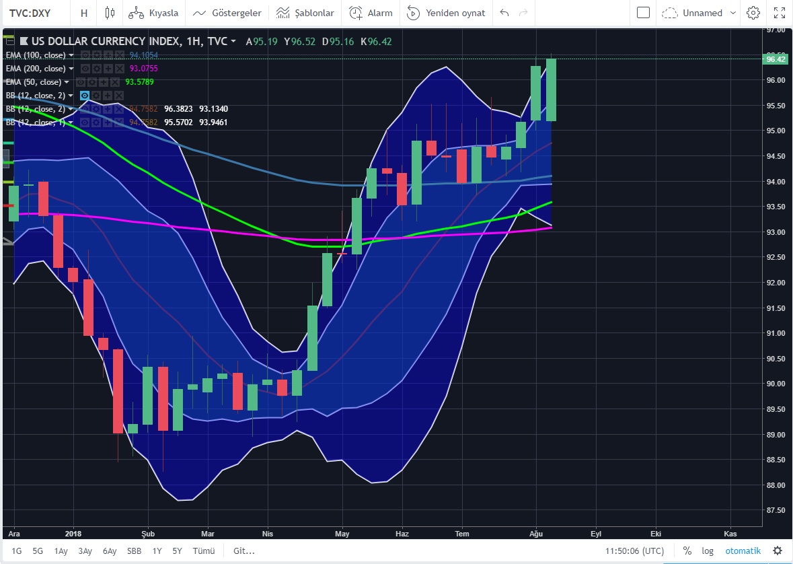This screenshot has width=793, height=564.
Task: Open settings for EMA (100, close)
Action: (x=97, y=55)
